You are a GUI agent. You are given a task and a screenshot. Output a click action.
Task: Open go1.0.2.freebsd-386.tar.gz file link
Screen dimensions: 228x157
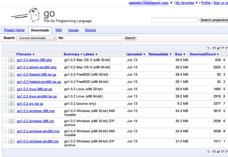click(36, 75)
